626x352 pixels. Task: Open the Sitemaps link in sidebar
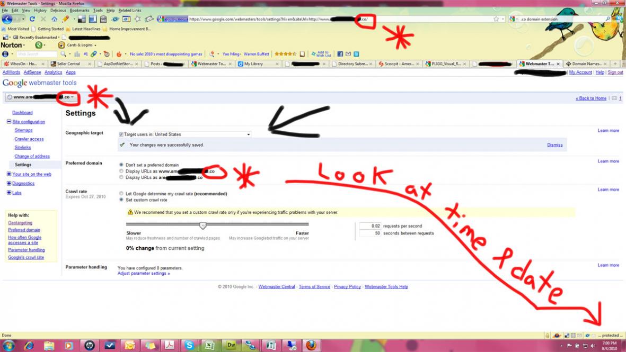pyautogui.click(x=23, y=130)
